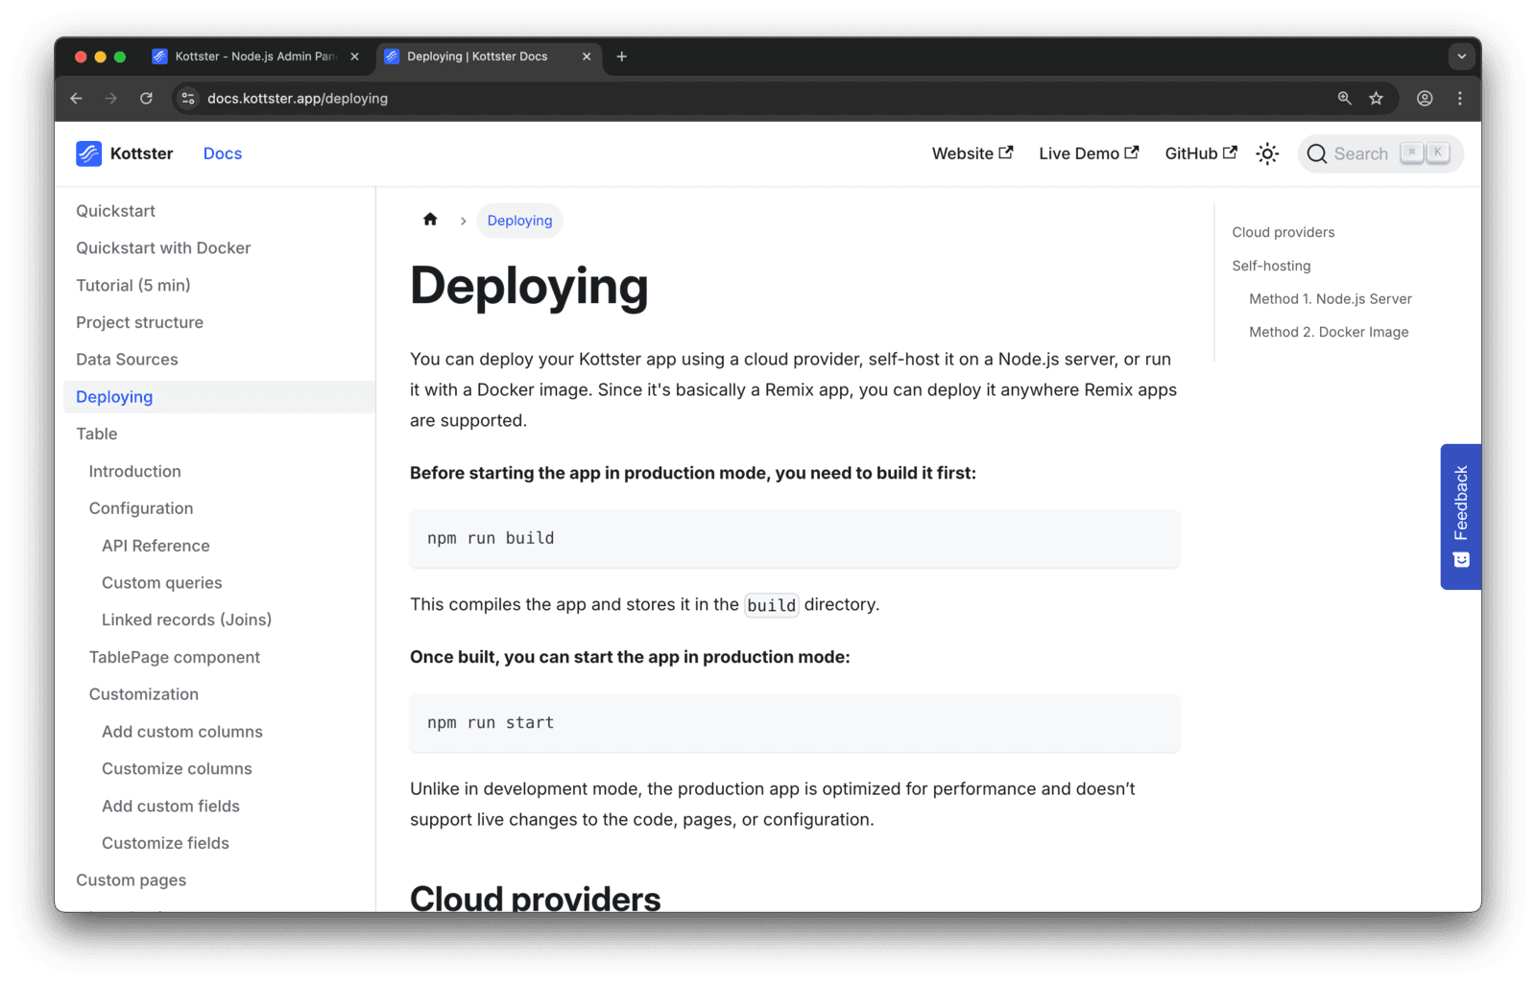Jump to Method 1. Node.js Server
Image resolution: width=1536 pixels, height=984 pixels.
click(1331, 299)
